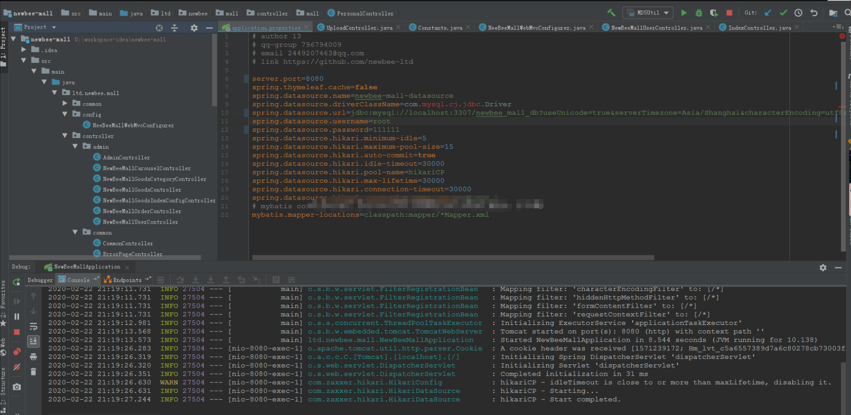The image size is (851, 415).
Task: Open AdminController in project tree
Action: (x=126, y=157)
